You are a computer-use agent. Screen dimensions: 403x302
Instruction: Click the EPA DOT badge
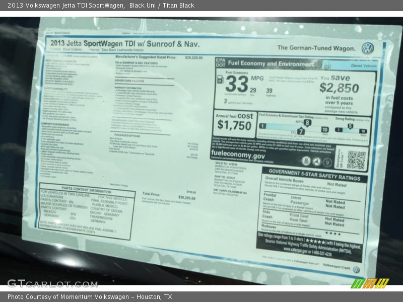pos(220,62)
